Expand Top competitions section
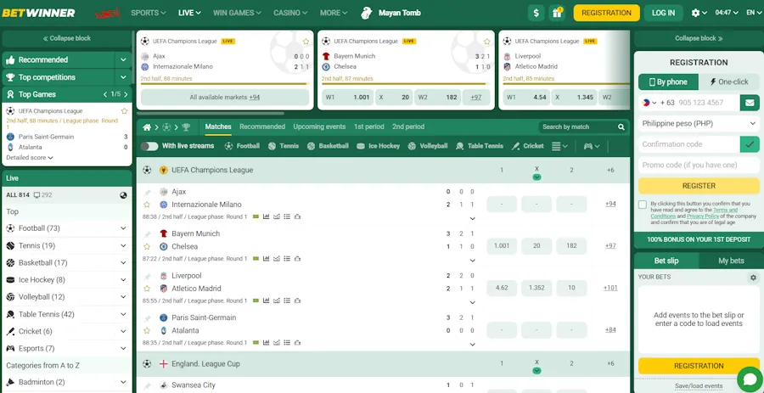Image resolution: width=764 pixels, height=393 pixels. pyautogui.click(x=123, y=77)
